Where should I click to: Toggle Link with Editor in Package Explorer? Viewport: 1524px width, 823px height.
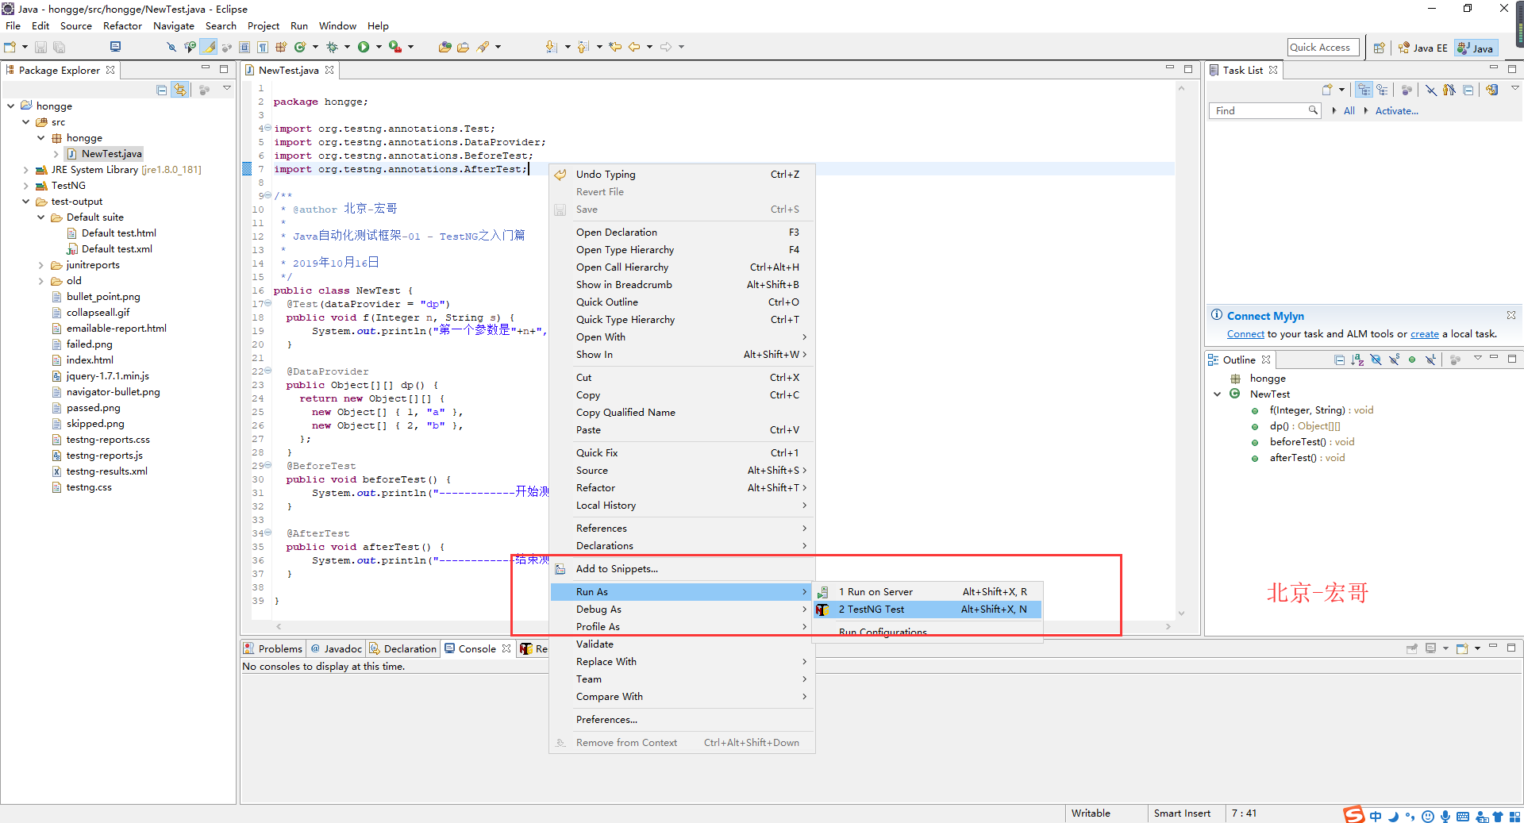click(x=180, y=90)
